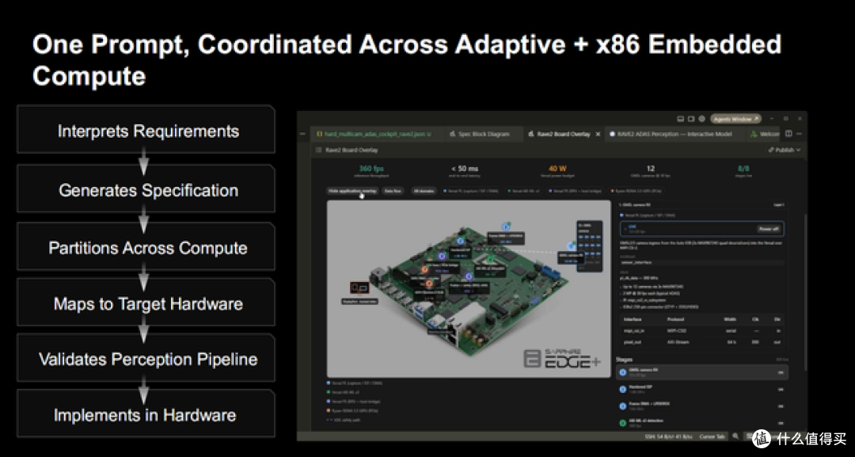Screen dimensions: 855x457
Task: Click the 12 GMSL cameras stat
Action: 650,171
